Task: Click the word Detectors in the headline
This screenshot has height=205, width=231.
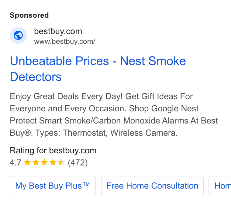Action: coord(36,77)
